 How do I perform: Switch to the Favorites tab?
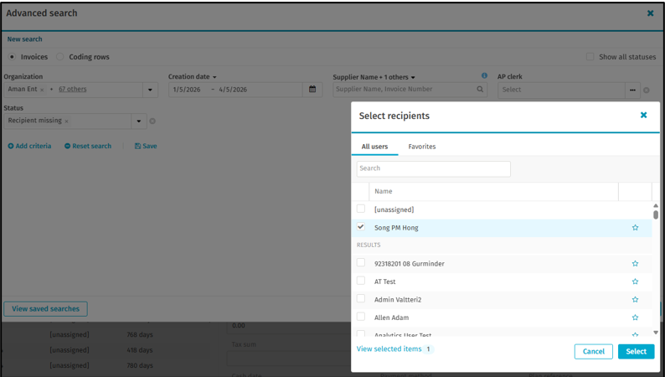point(421,147)
